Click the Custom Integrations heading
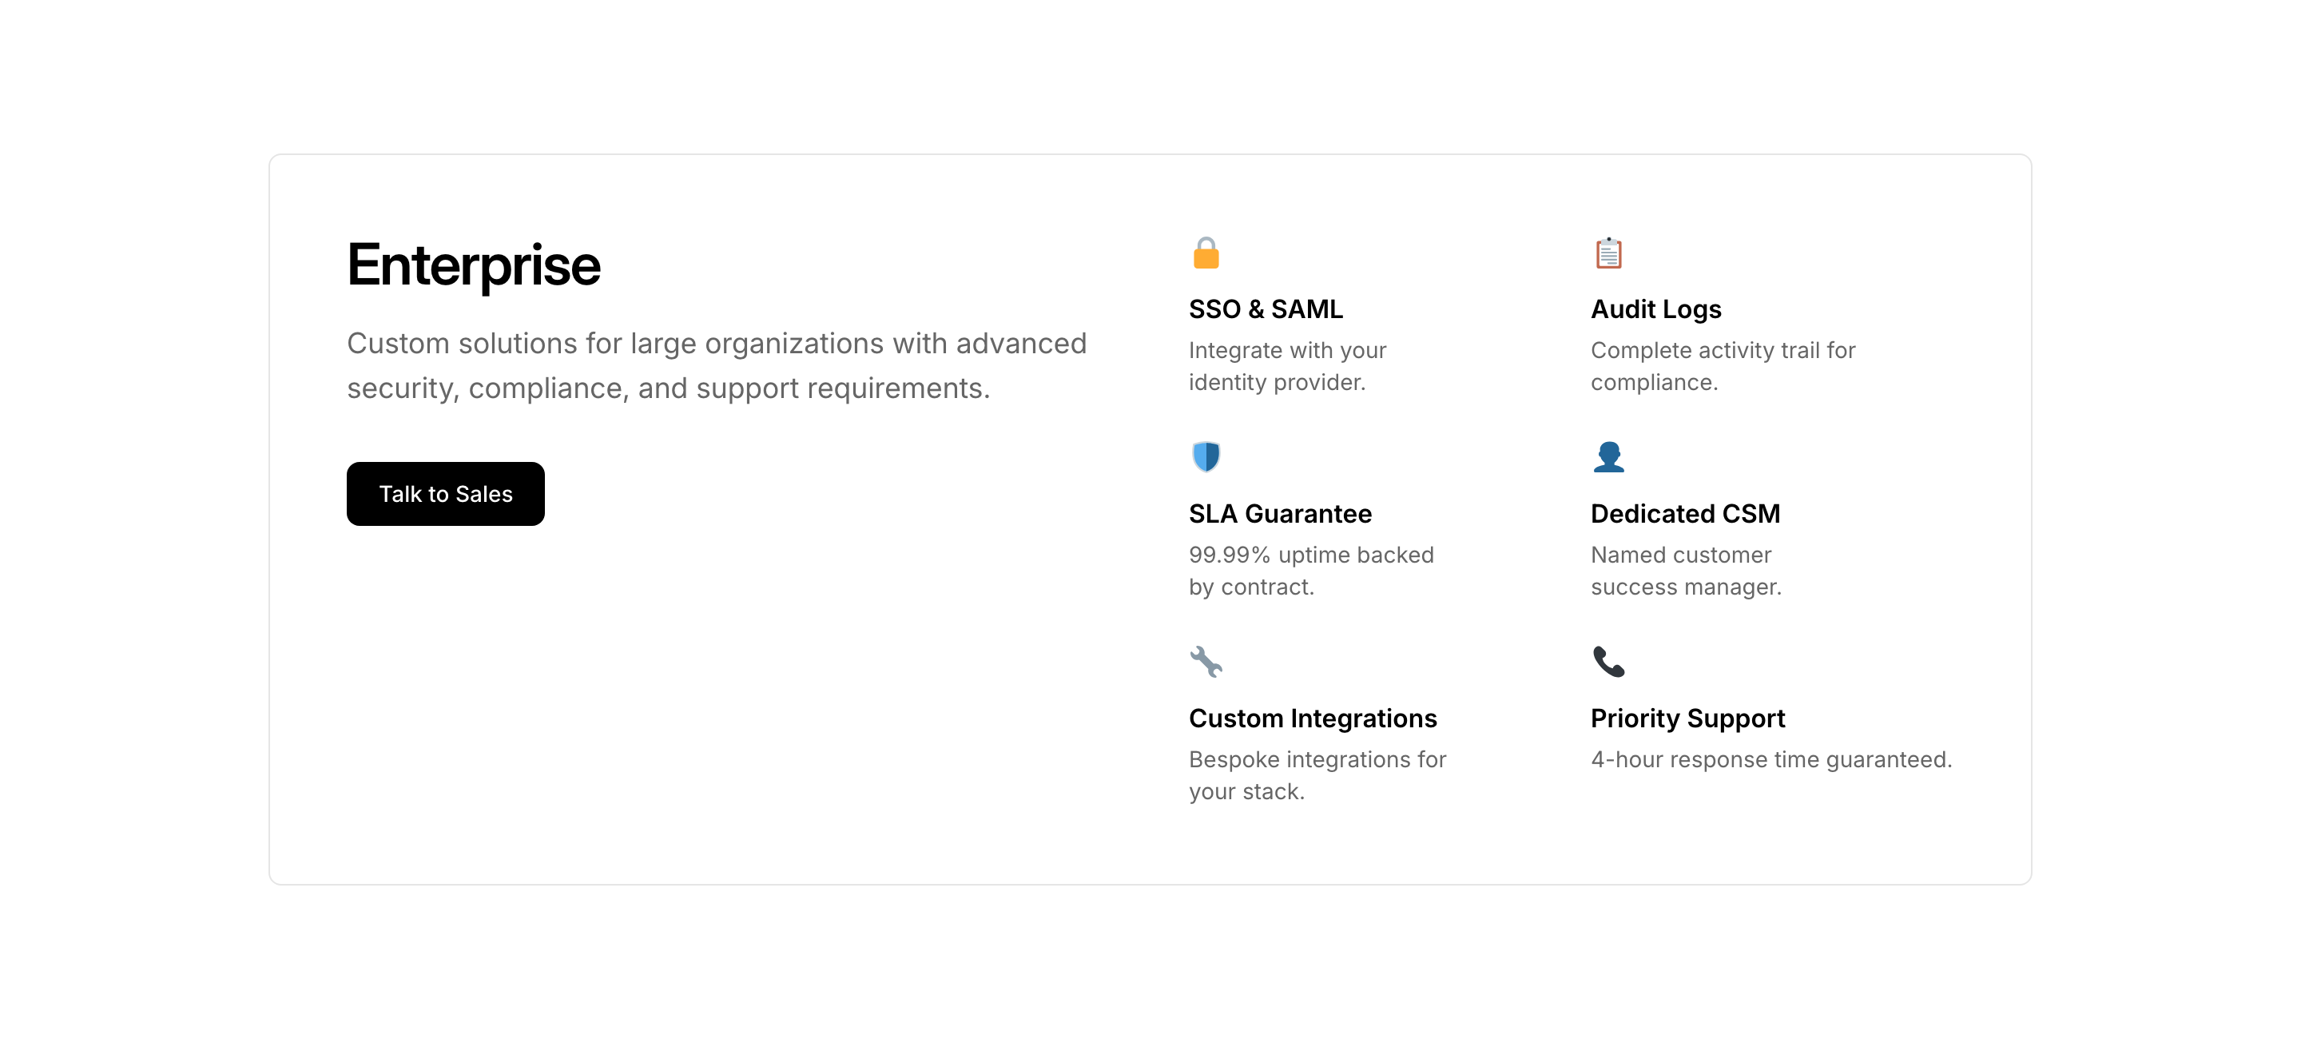 pyautogui.click(x=1312, y=719)
